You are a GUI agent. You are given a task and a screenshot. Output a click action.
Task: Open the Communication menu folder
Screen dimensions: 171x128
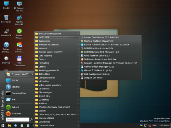(x=57, y=125)
